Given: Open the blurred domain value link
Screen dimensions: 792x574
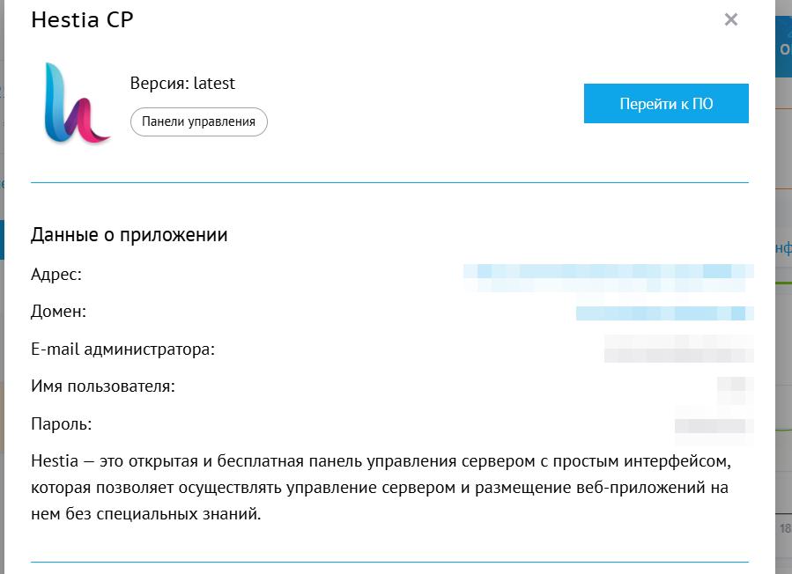Looking at the screenshot, I should point(664,313).
